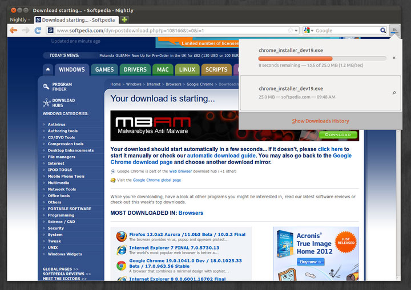Open the Authoring tools category
The height and width of the screenshot is (290, 411).
coord(63,131)
